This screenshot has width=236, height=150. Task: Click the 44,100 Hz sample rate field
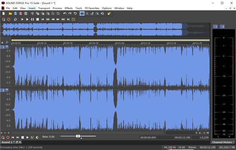(170, 147)
